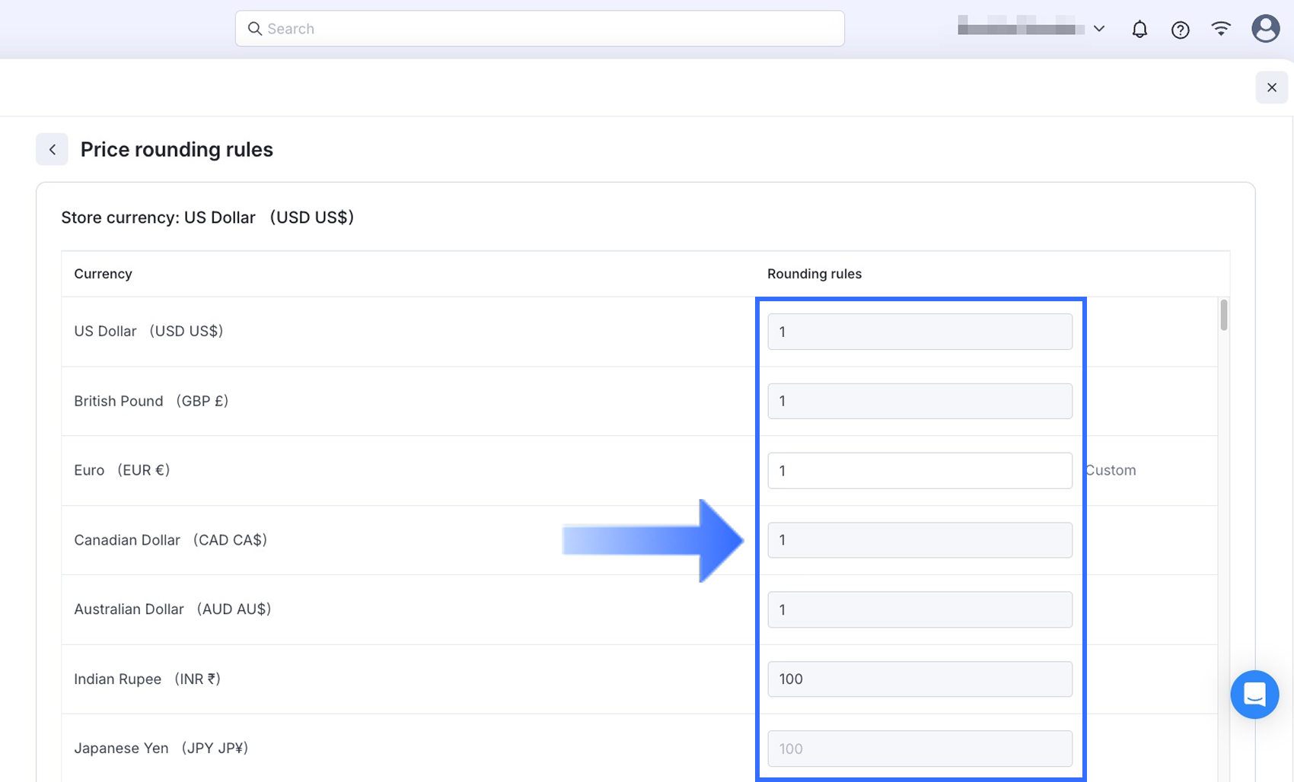Select the US Dollar (USD US$) row label
This screenshot has width=1294, height=782.
[148, 331]
